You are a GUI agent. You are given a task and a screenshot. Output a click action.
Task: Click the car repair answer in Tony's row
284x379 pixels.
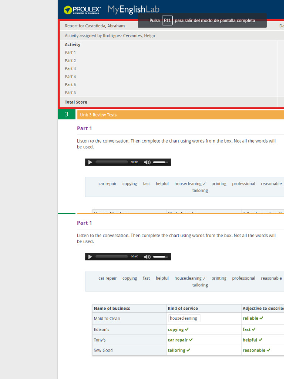[x=177, y=340]
